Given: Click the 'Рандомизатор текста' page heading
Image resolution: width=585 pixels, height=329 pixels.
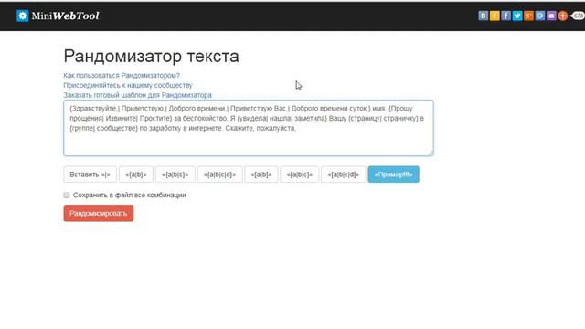Looking at the screenshot, I should 151,57.
